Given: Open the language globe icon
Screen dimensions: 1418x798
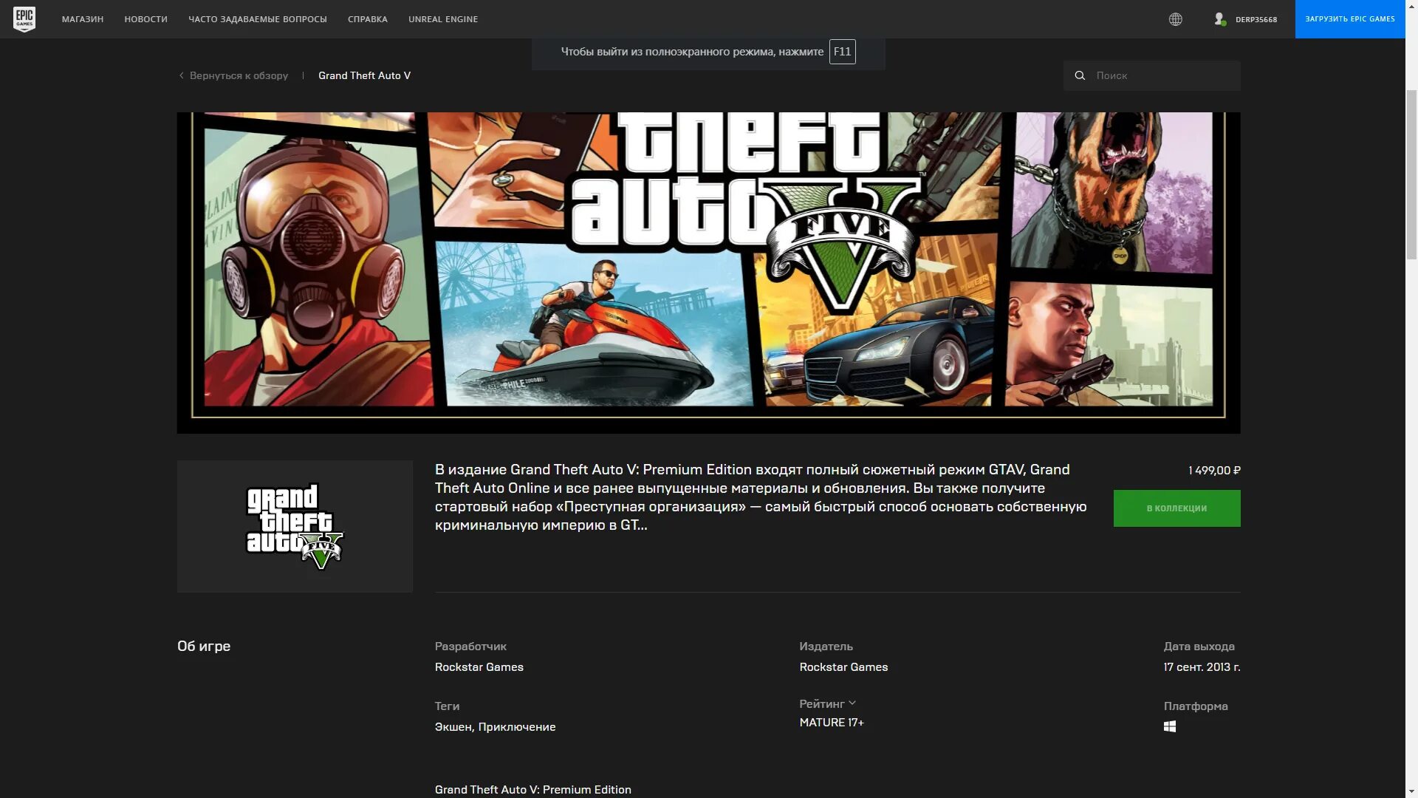Looking at the screenshot, I should 1175,19.
